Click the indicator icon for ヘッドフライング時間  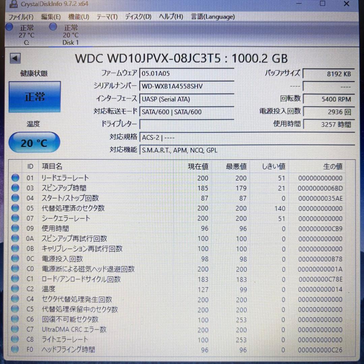15,350
